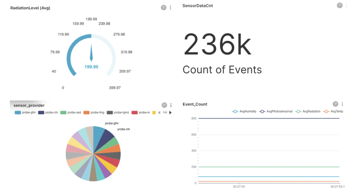
Task: Click the Event_Count panel title
Action: (x=195, y=104)
